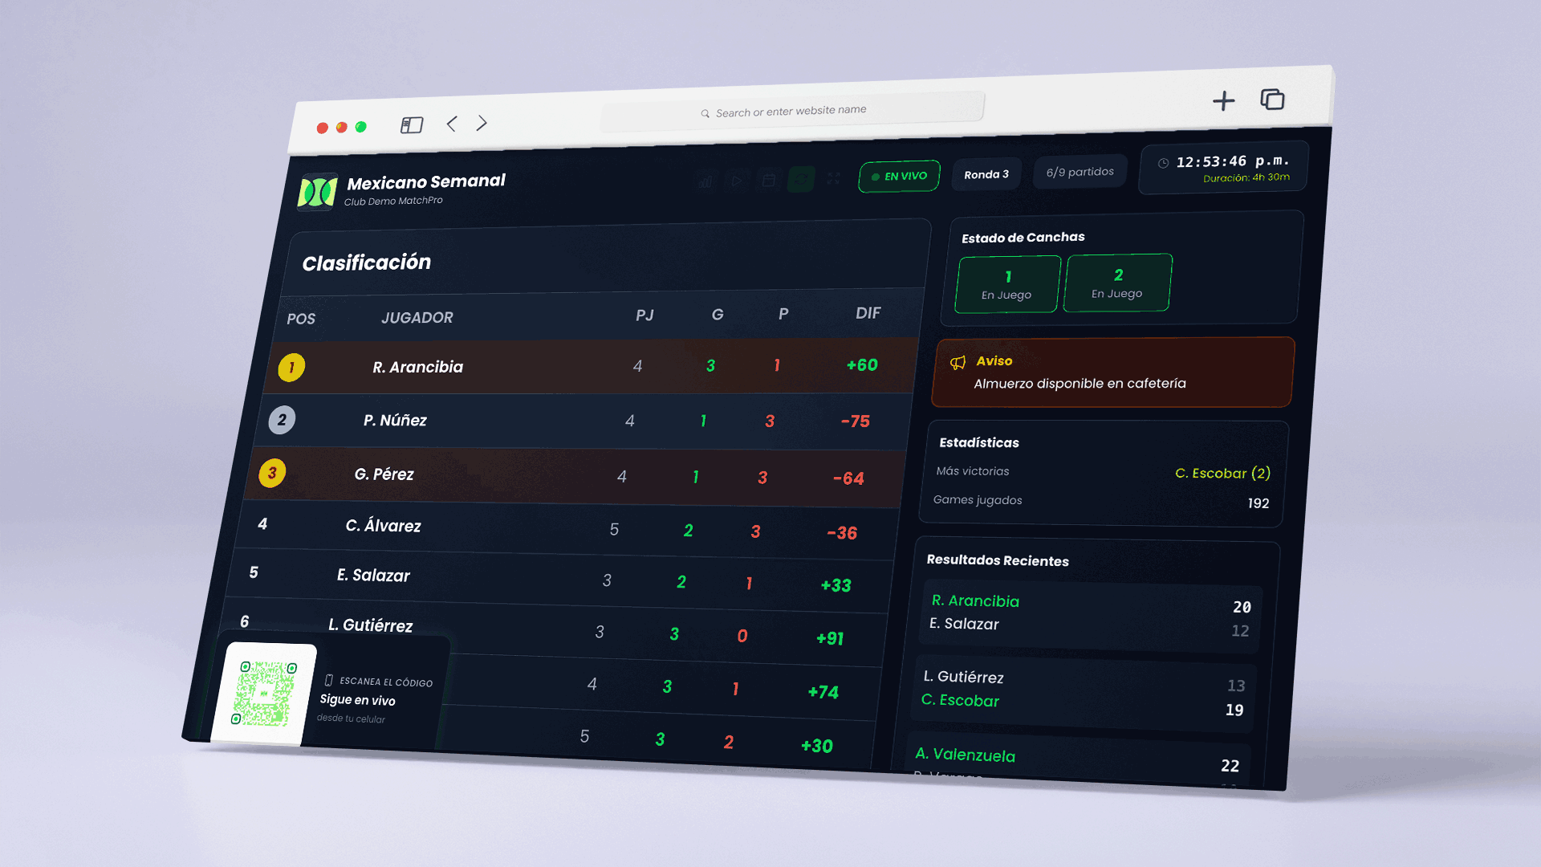The width and height of the screenshot is (1541, 867).
Task: Click the -36 difference value
Action: 842,533
